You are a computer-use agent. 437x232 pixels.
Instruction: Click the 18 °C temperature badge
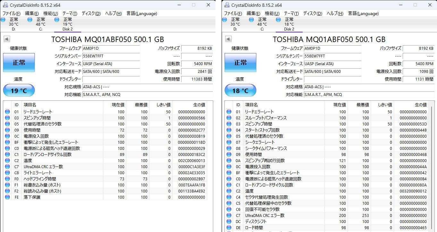240,90
